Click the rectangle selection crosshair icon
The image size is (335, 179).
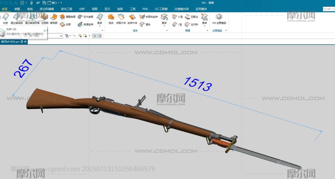tap(85, 36)
